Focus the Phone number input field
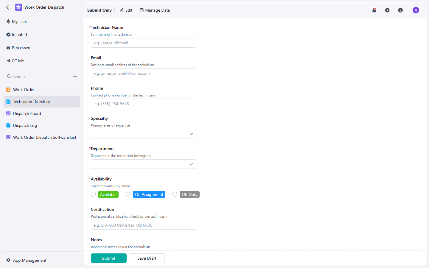 [144, 103]
